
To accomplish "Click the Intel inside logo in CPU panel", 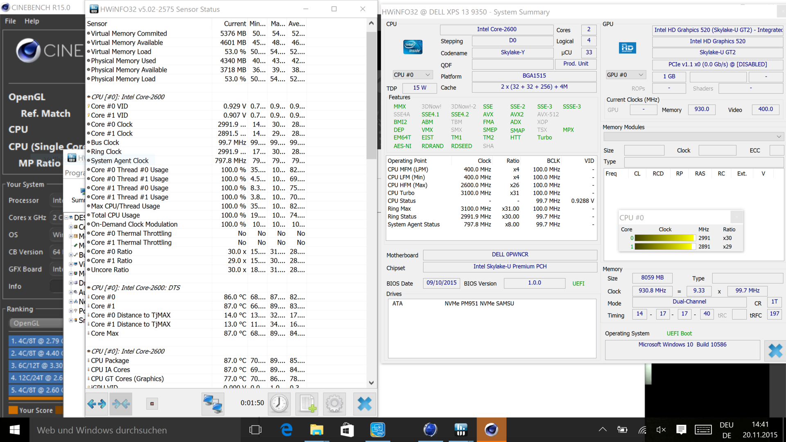I will pyautogui.click(x=413, y=47).
